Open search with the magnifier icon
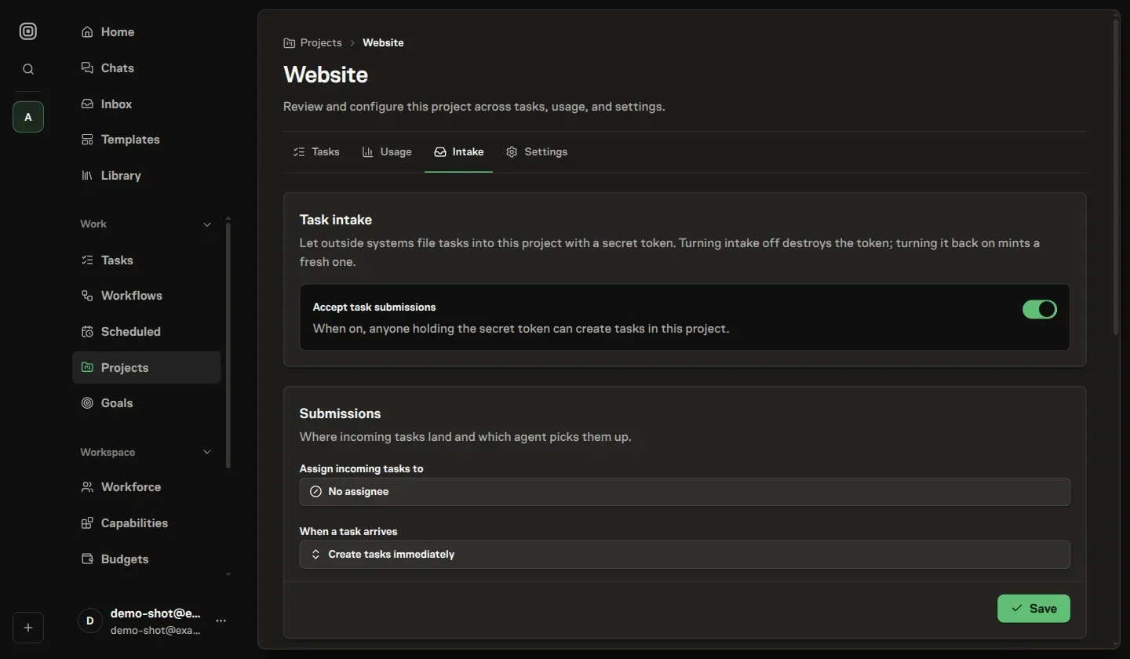The width and height of the screenshot is (1130, 659). tap(28, 69)
